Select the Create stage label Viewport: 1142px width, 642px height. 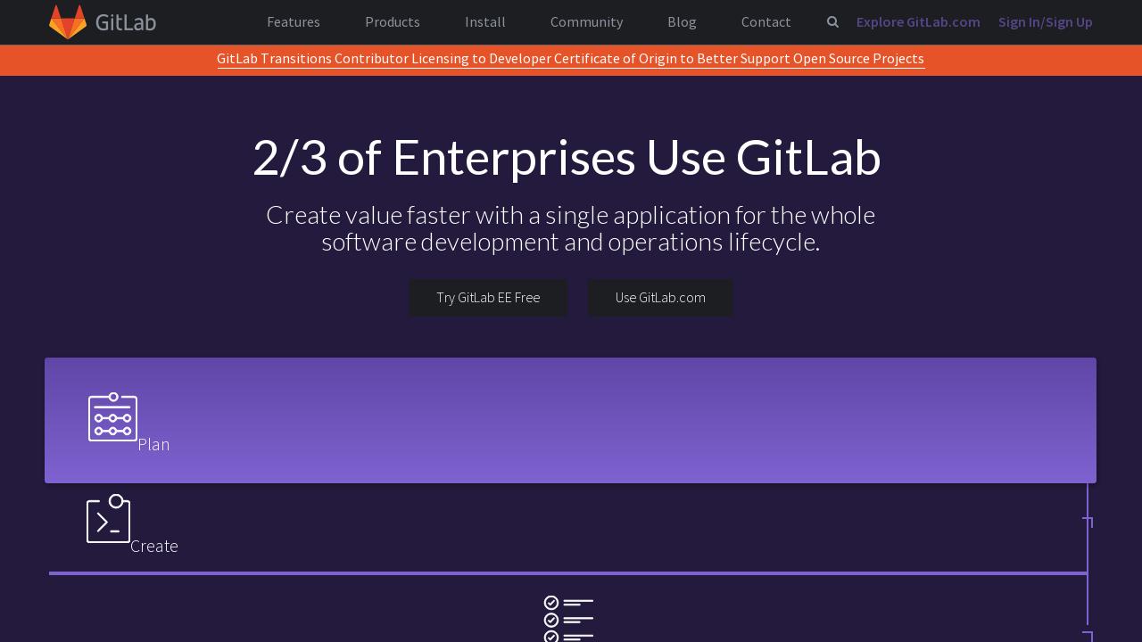tap(154, 546)
